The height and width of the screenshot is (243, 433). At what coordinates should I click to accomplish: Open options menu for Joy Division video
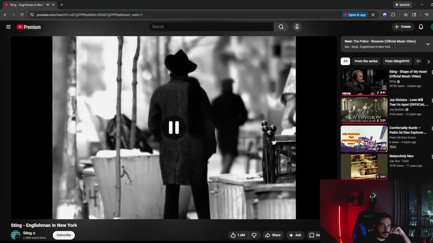[x=432, y=100]
